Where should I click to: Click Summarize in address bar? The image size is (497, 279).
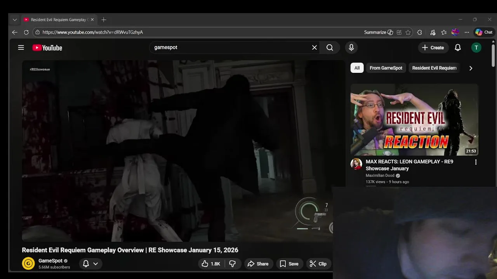point(379,32)
